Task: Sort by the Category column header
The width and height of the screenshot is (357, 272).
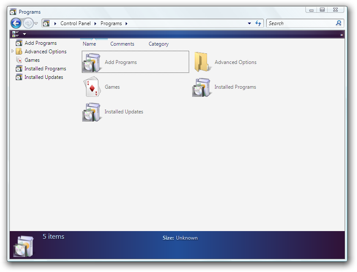Action: [158, 44]
